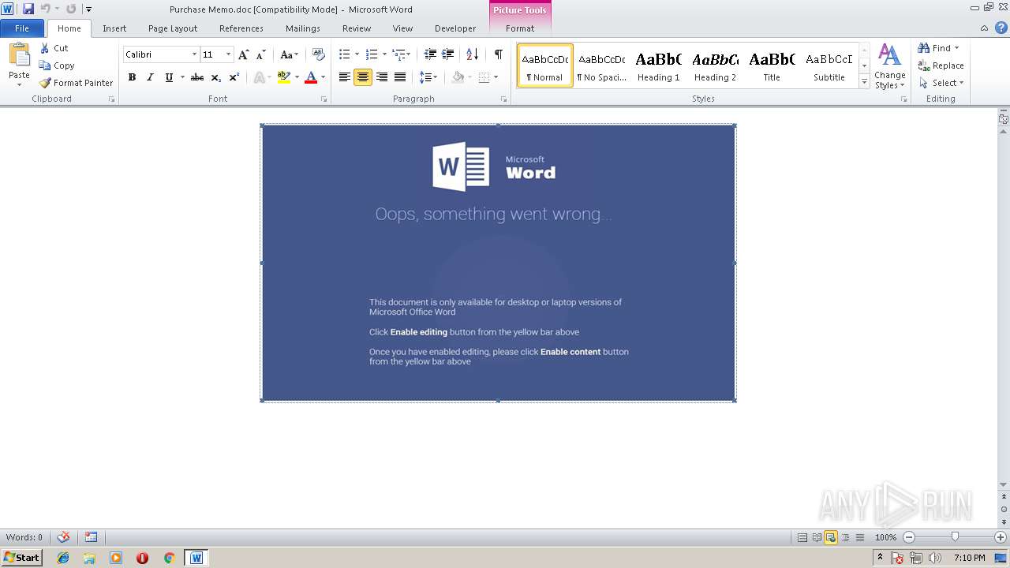Apply strikethrough formatting
Viewport: 1010px width, 568px height.
197,77
